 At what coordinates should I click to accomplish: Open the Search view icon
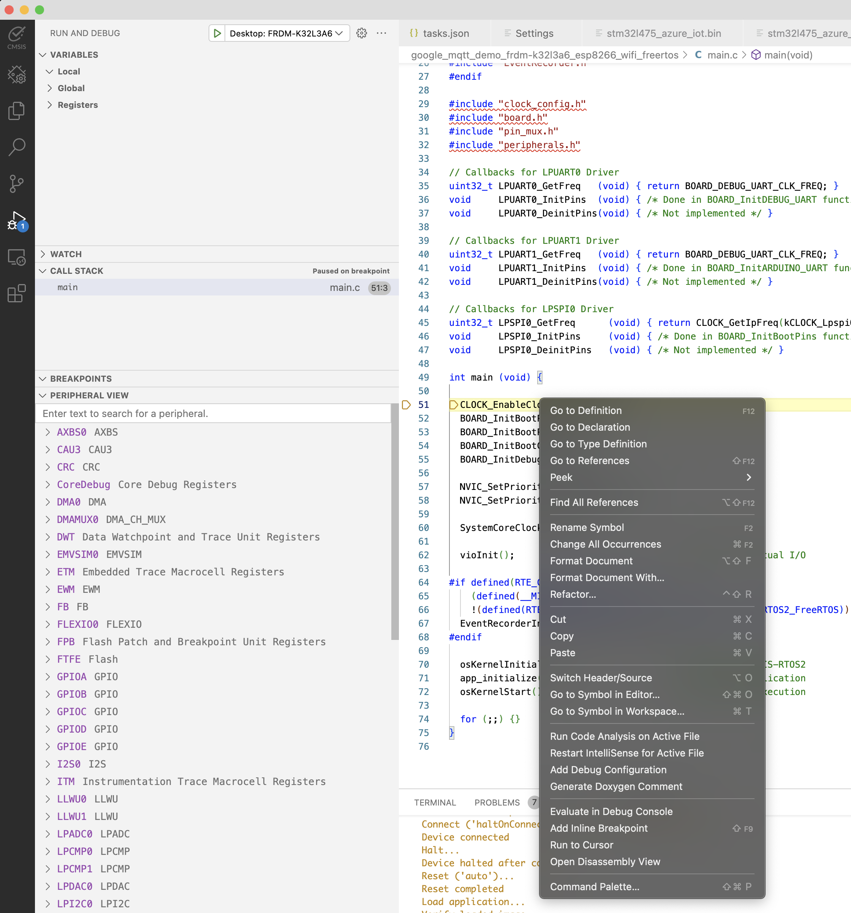(17, 147)
